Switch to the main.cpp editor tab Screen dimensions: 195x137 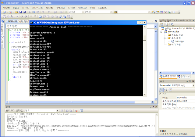click(12, 21)
